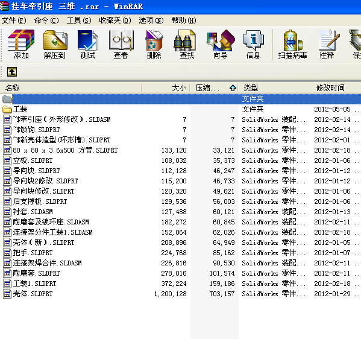Open the 收藏夹(O) menu
This screenshot has height=339, width=361.
(115, 21)
